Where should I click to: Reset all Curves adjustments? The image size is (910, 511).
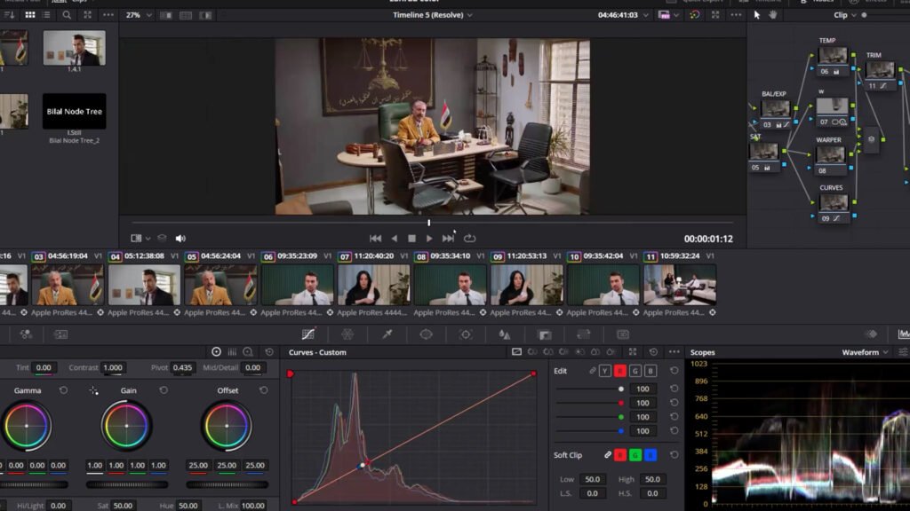coord(653,351)
